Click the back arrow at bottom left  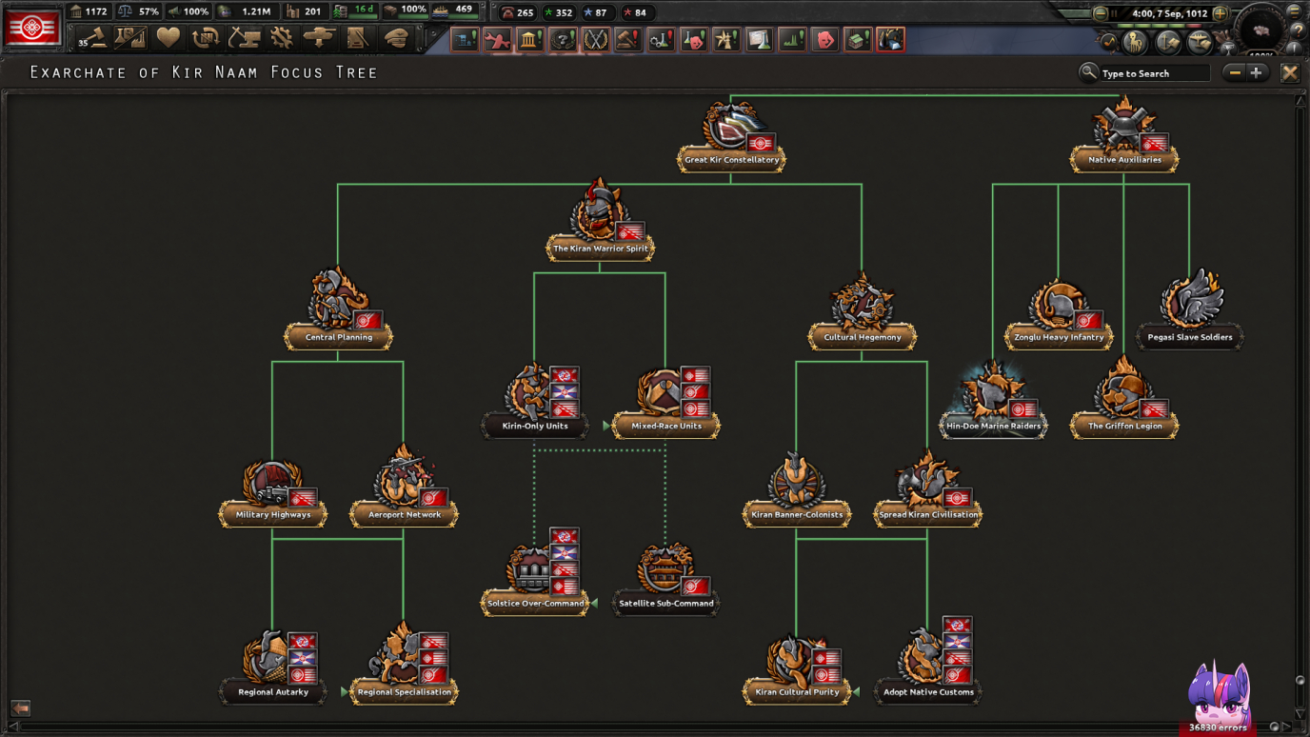click(20, 707)
